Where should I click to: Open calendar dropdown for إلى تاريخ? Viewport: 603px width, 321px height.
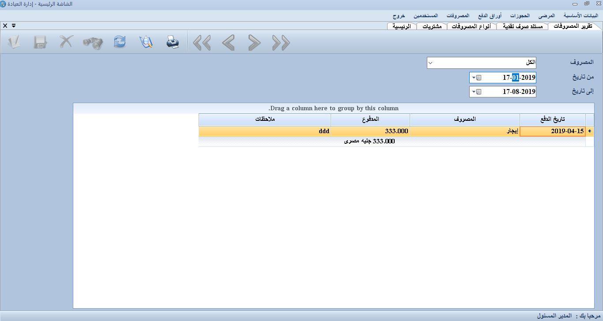pyautogui.click(x=474, y=92)
